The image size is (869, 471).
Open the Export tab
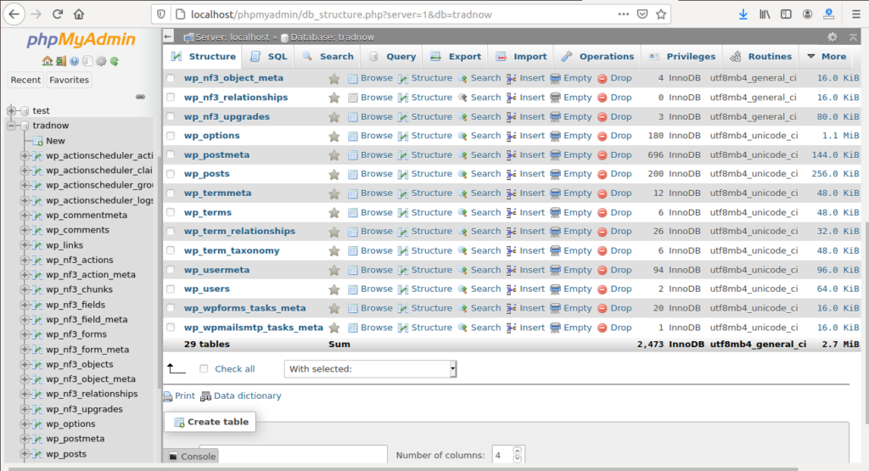pyautogui.click(x=456, y=57)
